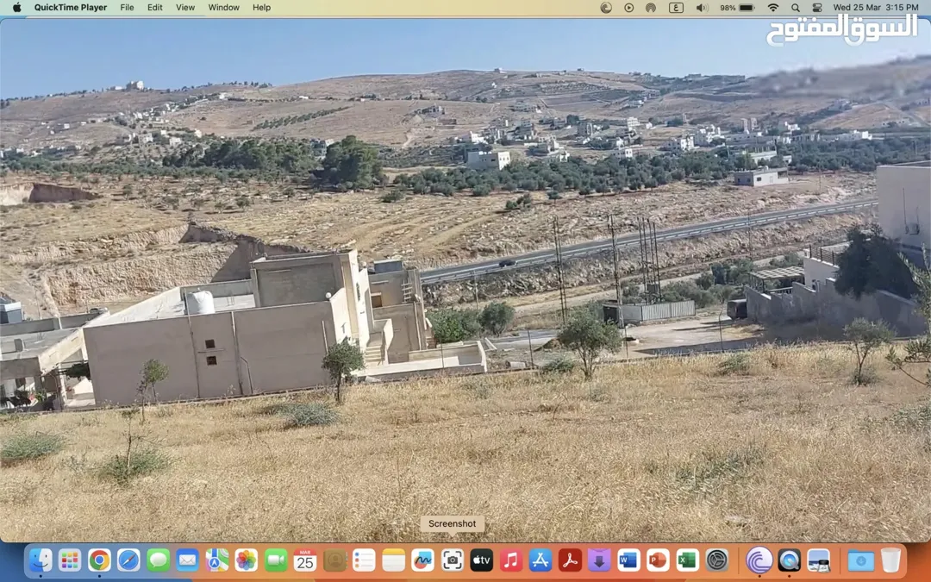Open the purple downloader app icon

599,560
